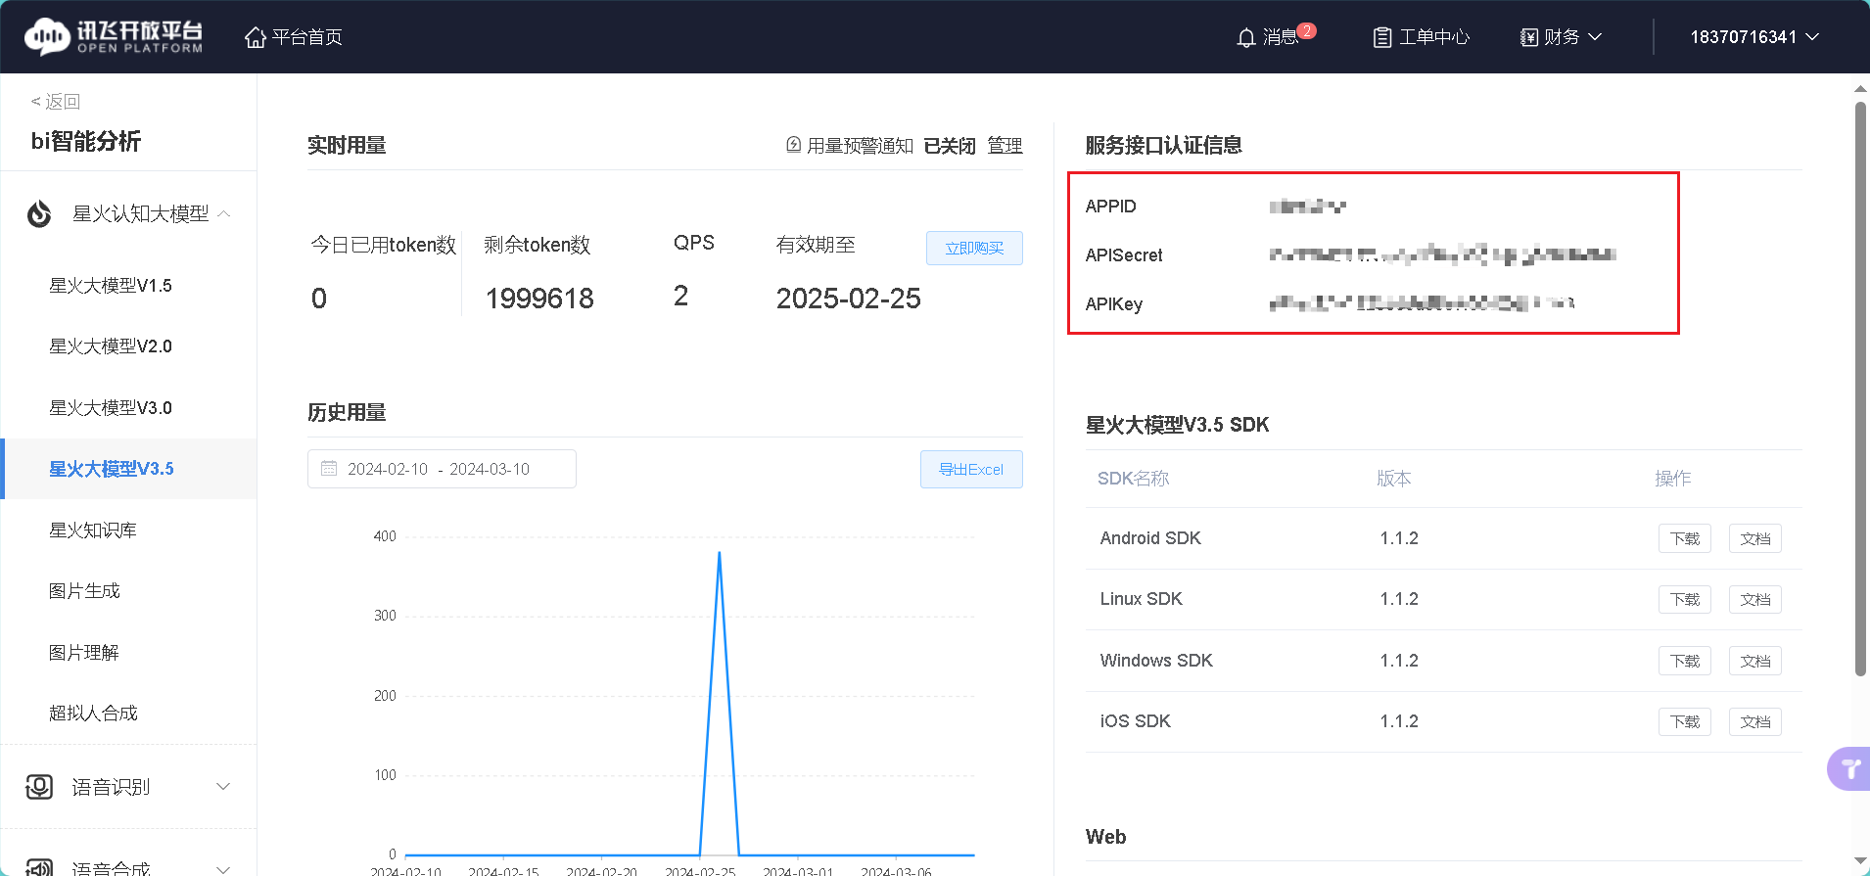The width and height of the screenshot is (1870, 876).
Task: Click the 立即购买 button
Action: coord(974,249)
